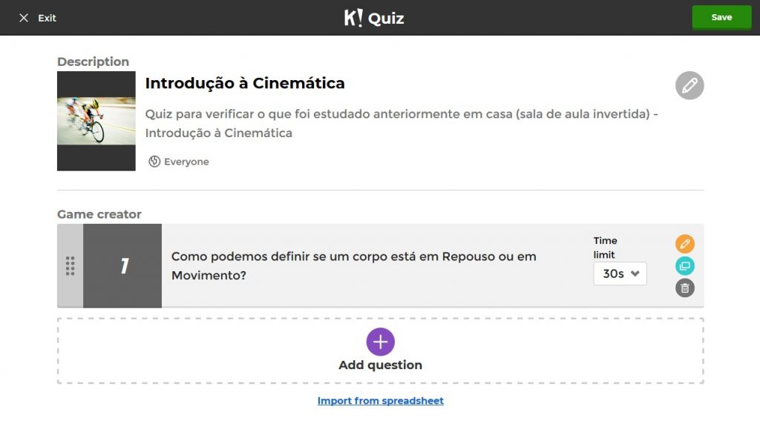Delete question 1 with trash icon
This screenshot has width=760, height=438.
pos(685,288)
